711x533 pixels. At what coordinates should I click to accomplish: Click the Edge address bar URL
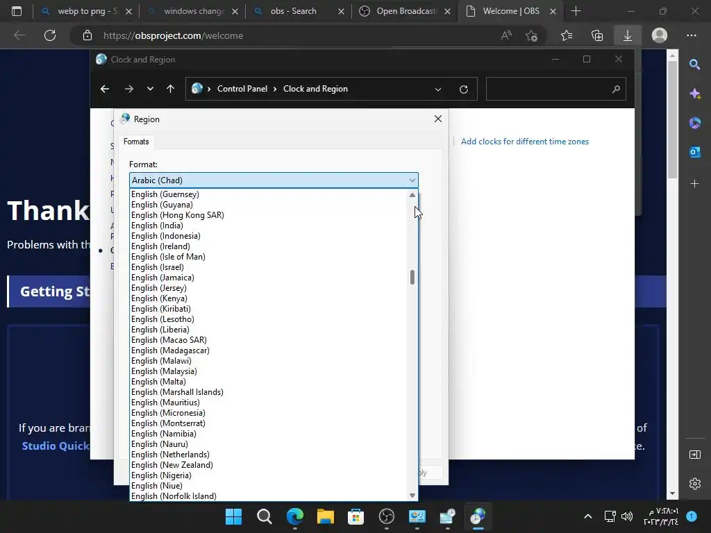[173, 35]
